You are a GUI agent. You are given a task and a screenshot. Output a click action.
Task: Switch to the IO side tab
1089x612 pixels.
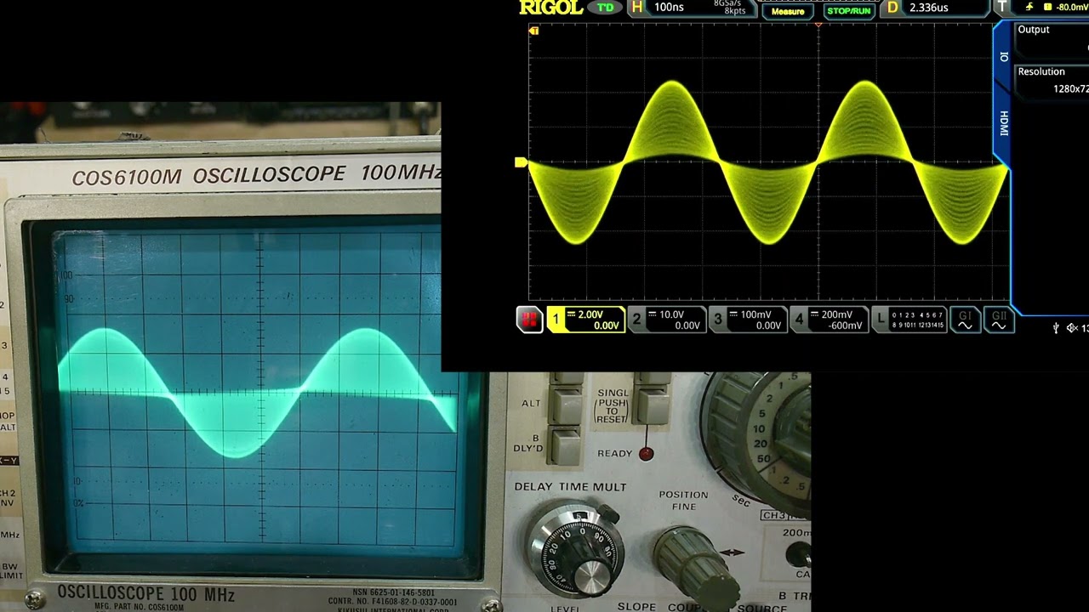pos(1004,57)
